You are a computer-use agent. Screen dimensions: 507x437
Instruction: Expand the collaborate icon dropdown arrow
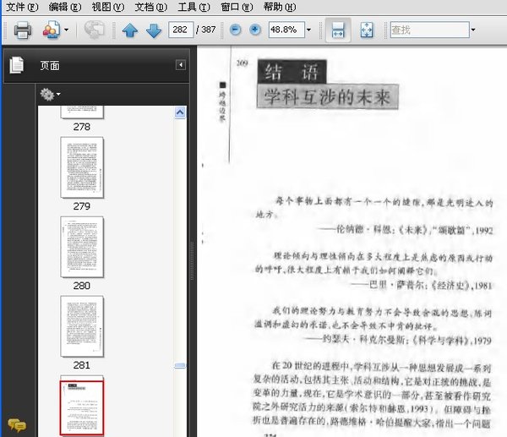coord(66,30)
